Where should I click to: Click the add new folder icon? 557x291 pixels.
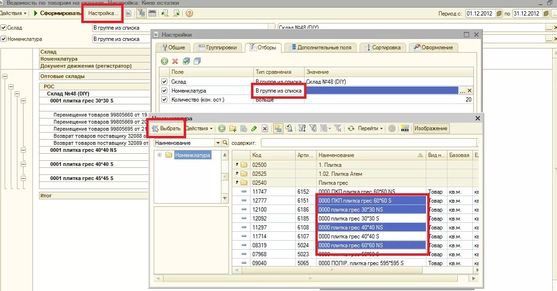tap(233, 128)
